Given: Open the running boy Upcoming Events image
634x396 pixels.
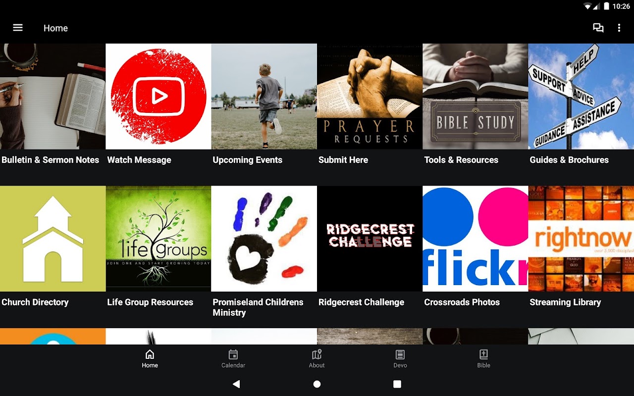Looking at the screenshot, I should click(x=264, y=97).
